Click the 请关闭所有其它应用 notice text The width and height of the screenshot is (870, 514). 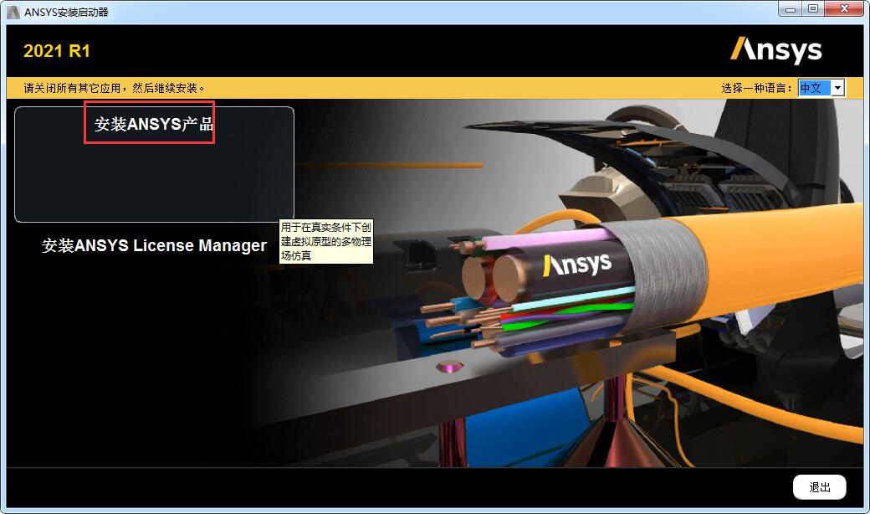pos(115,88)
